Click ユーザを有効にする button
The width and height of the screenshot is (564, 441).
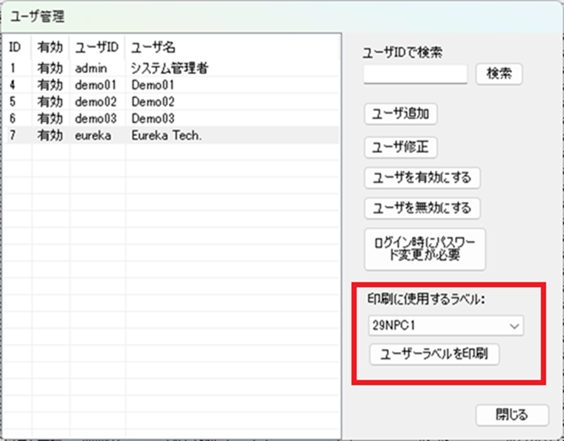coord(422,178)
